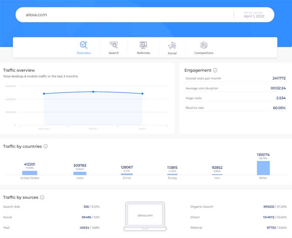The width and height of the screenshot is (292, 238).
Task: Click the Page visits label
Action: click(x=194, y=98)
